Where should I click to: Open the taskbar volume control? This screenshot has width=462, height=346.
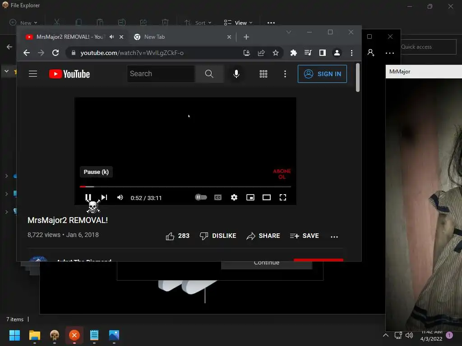pyautogui.click(x=409, y=335)
